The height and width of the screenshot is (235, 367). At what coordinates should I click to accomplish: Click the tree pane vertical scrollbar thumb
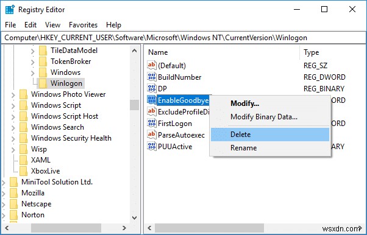tap(134, 105)
